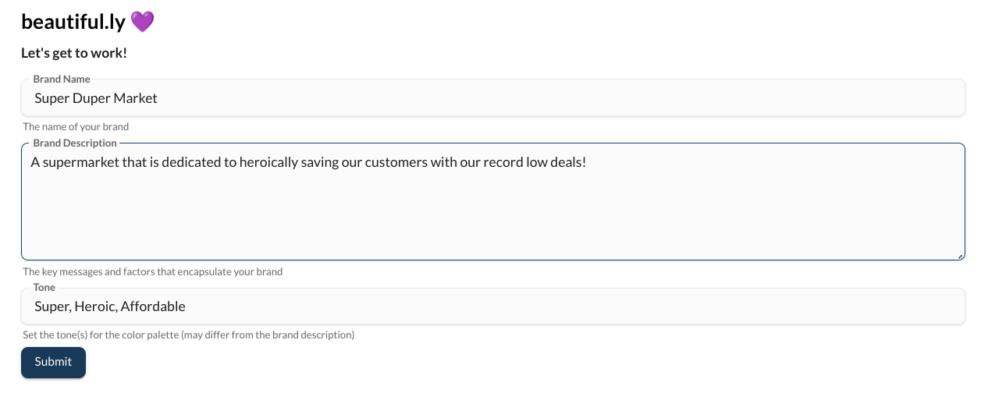This screenshot has height=393, width=988.
Task: Click the Tone field label
Action: (44, 287)
